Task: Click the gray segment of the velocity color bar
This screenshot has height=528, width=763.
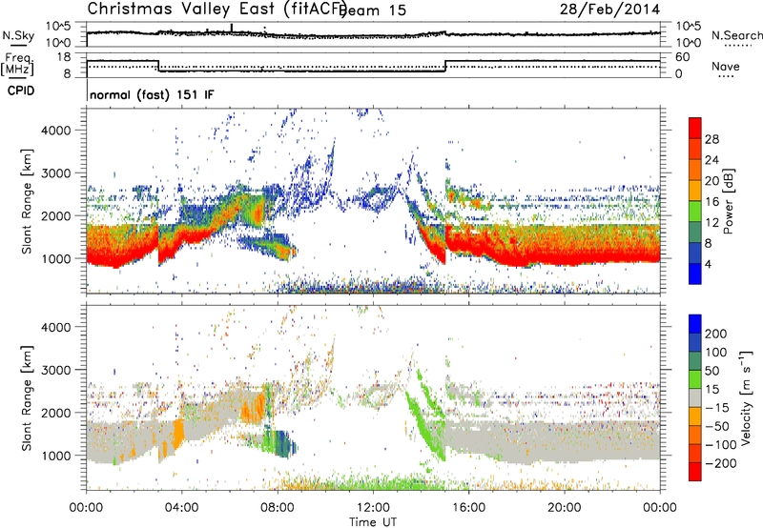Action: 695,398
